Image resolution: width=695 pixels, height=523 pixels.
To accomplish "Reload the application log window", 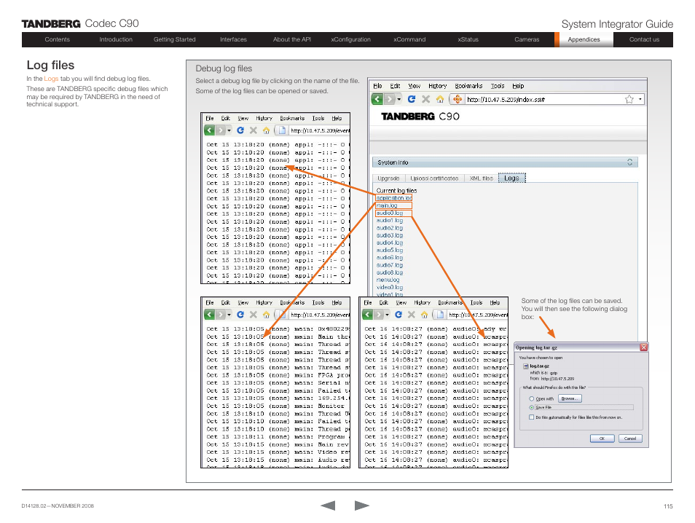I will click(240, 130).
